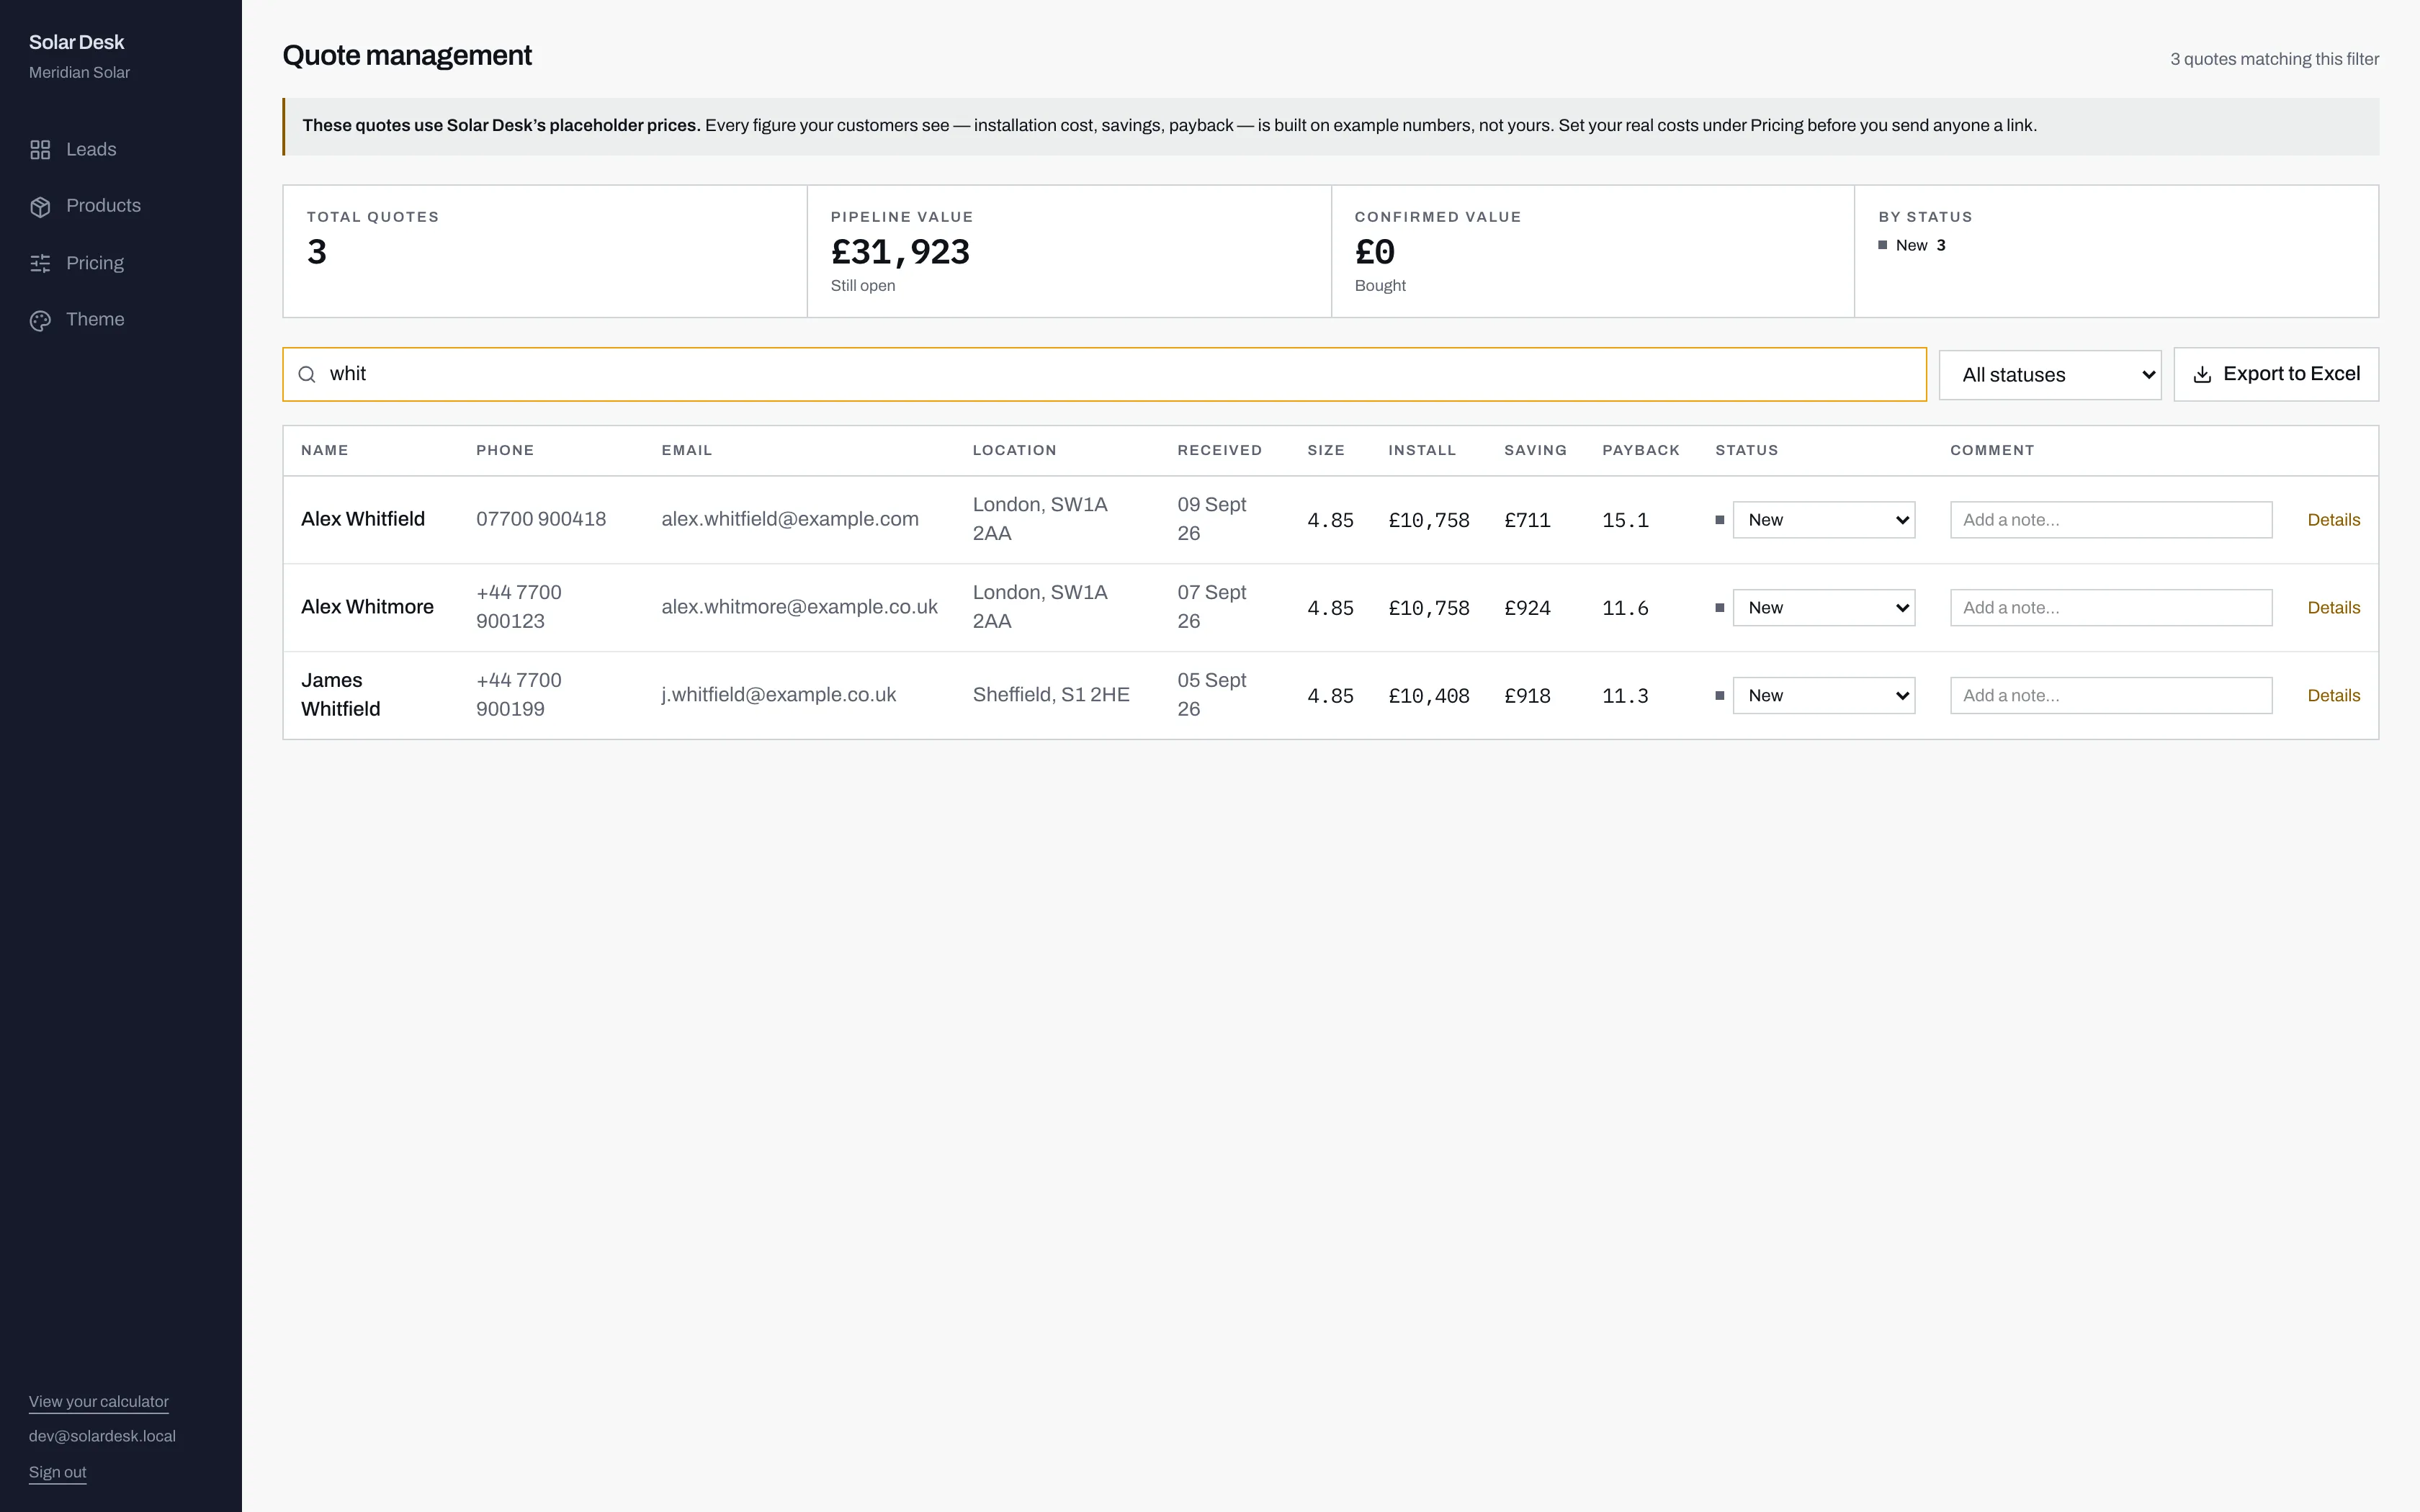Open the All statuses filter dropdown
This screenshot has width=2420, height=1512.
pyautogui.click(x=2050, y=375)
